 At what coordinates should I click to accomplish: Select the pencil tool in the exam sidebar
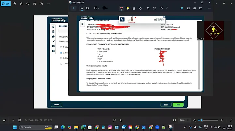(x=53, y=41)
